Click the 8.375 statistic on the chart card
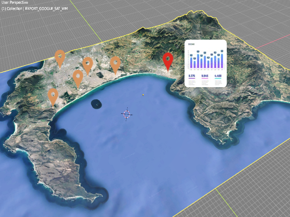Screen dimensions: 290x217 click(x=192, y=76)
